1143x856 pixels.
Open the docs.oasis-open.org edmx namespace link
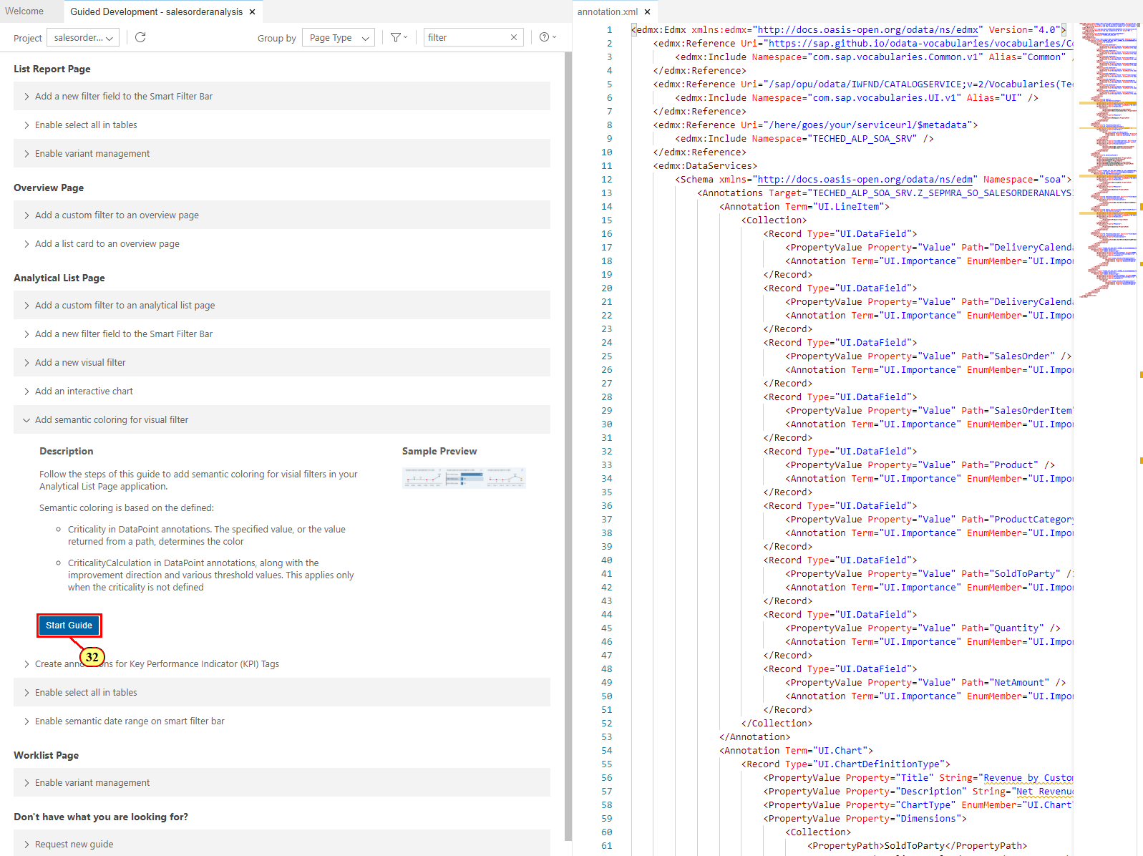pyautogui.click(x=867, y=29)
